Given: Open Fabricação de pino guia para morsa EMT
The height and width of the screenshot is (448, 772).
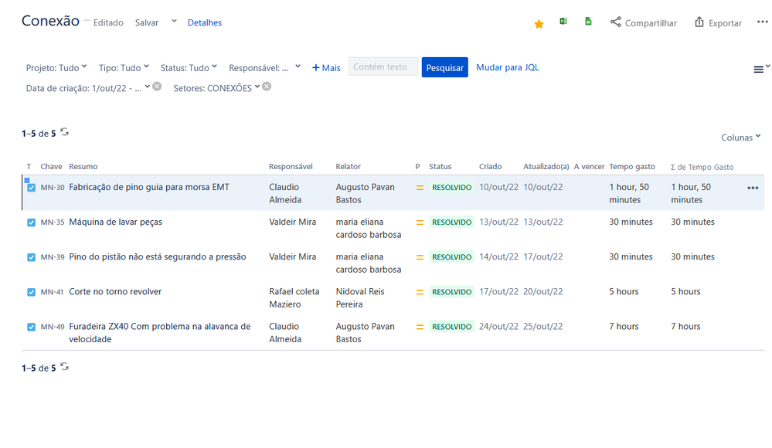Looking at the screenshot, I should [x=148, y=187].
